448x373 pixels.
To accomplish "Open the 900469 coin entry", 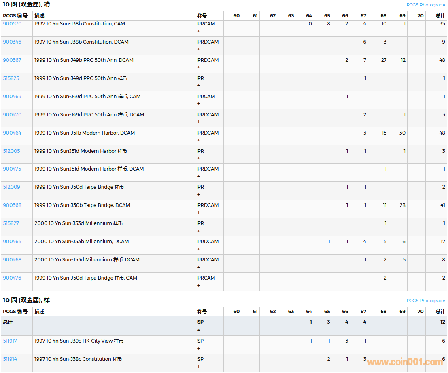I will point(12,97).
